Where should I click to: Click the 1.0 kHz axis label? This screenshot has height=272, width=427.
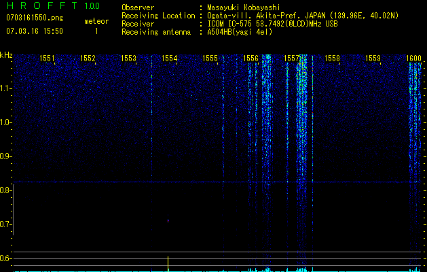click(x=5, y=122)
